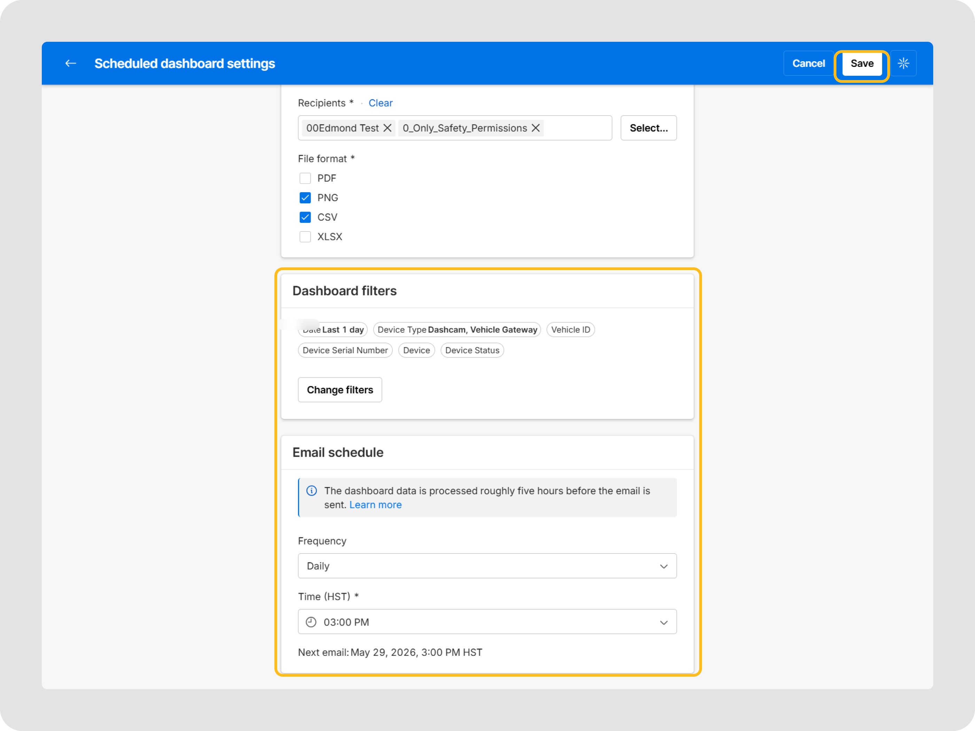The height and width of the screenshot is (731, 975).
Task: Go back using the left arrow
Action: 71,63
